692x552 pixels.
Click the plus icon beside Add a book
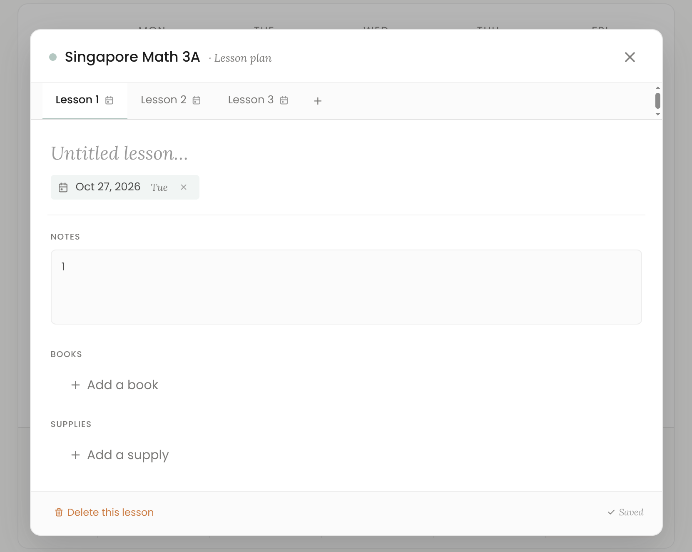tap(75, 385)
